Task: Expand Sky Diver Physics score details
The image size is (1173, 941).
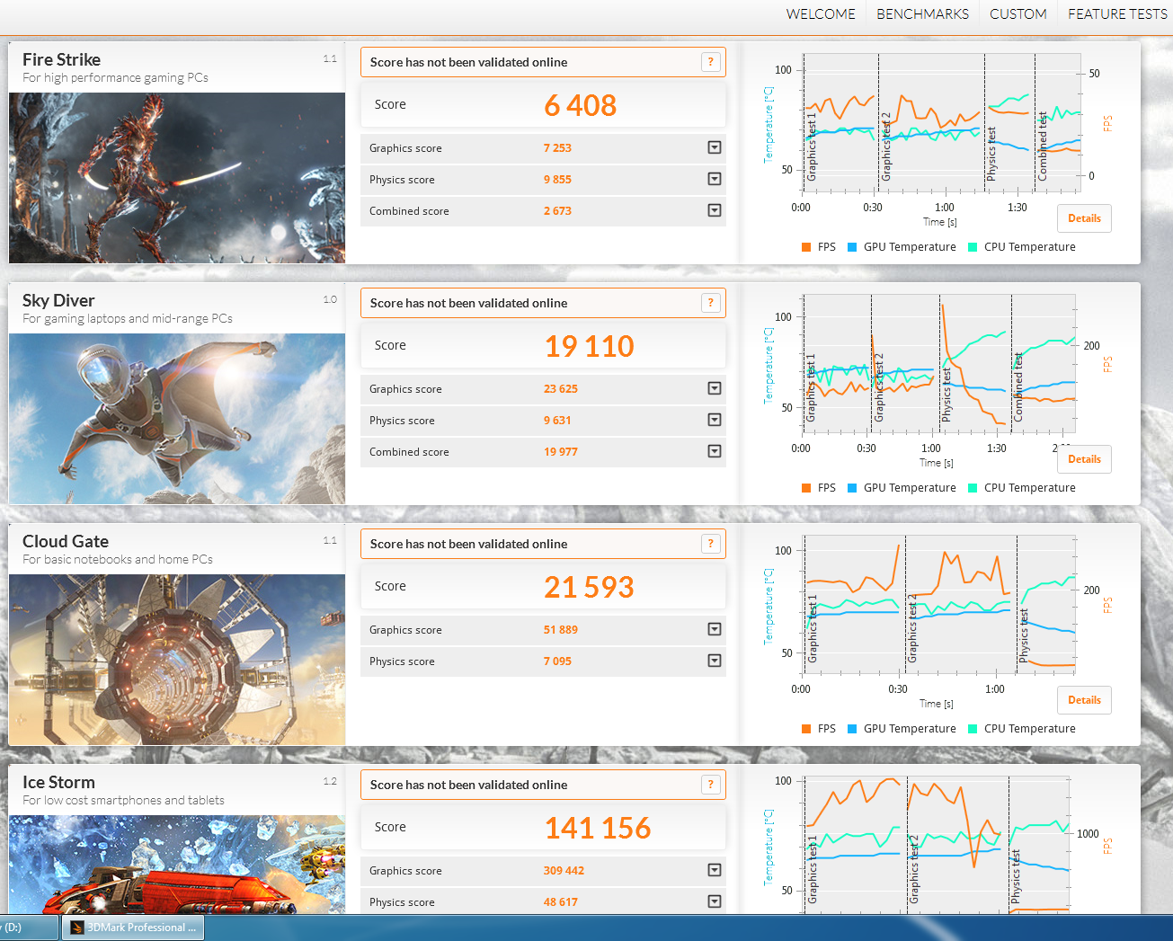Action: 715,420
